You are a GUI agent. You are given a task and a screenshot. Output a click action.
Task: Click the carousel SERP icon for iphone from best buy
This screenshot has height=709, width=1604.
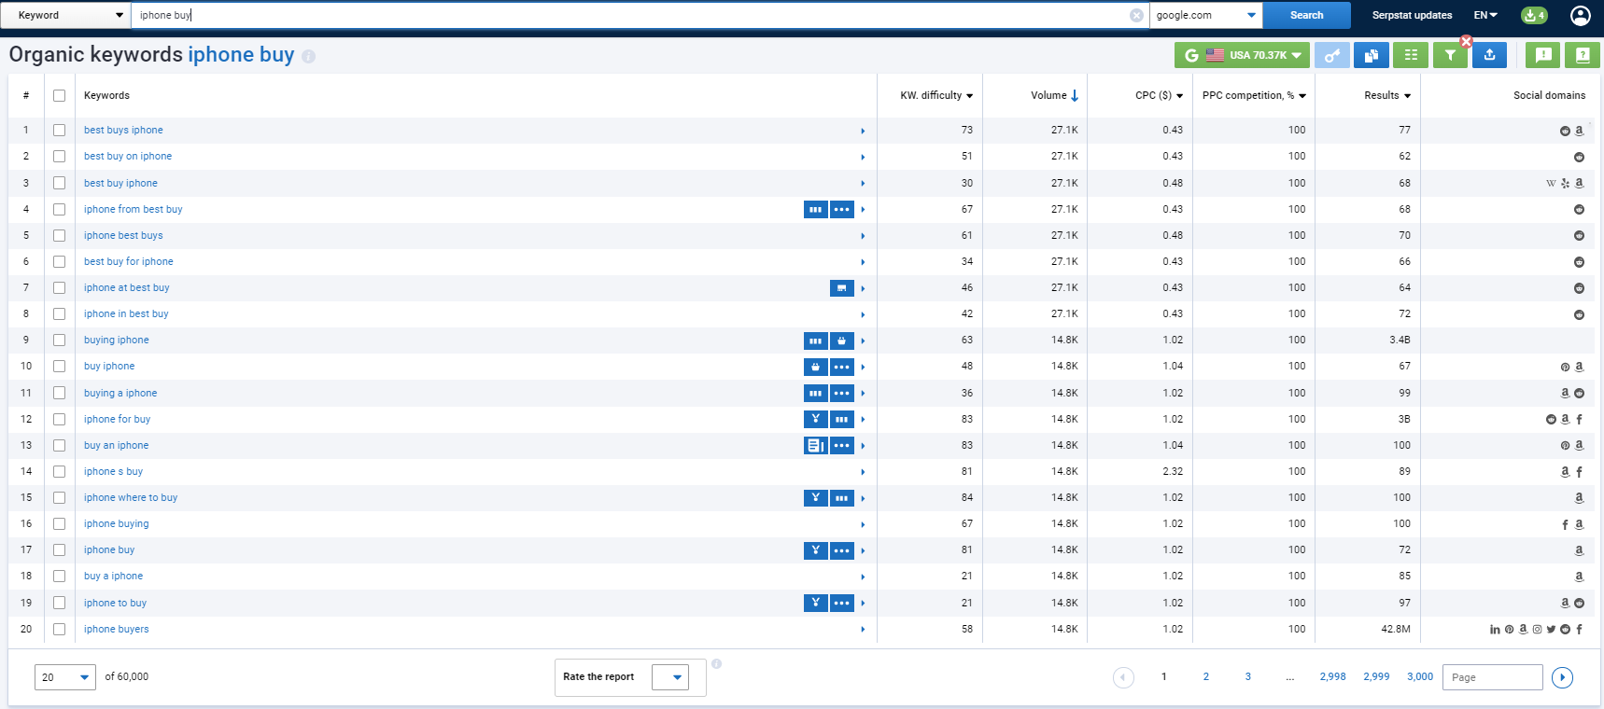click(815, 209)
